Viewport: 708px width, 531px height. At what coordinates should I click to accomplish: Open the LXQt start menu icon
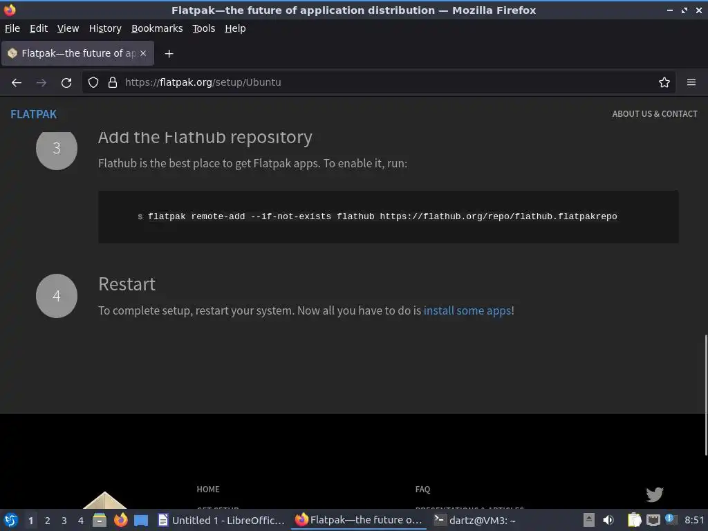pos(11,520)
